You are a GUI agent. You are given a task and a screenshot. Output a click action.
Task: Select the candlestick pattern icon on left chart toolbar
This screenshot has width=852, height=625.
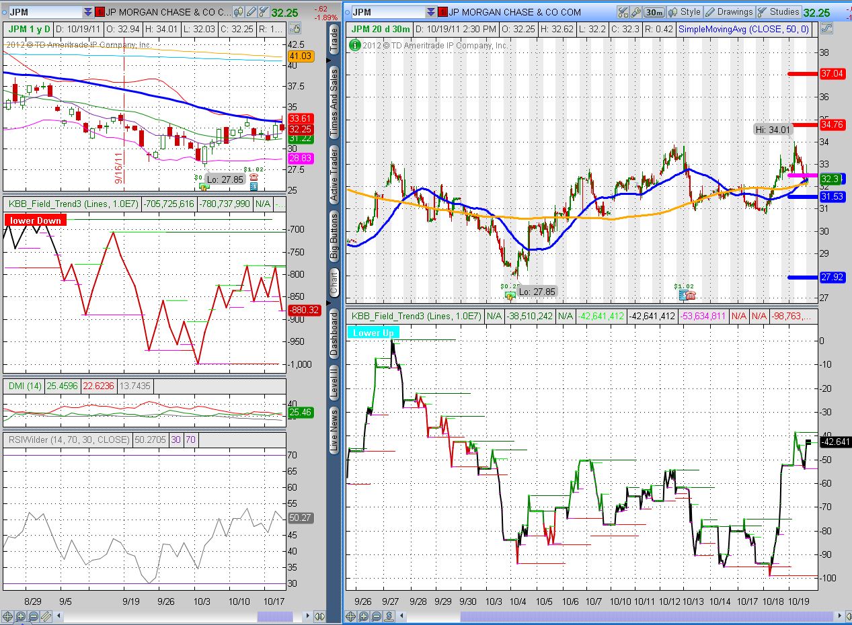pos(239,13)
